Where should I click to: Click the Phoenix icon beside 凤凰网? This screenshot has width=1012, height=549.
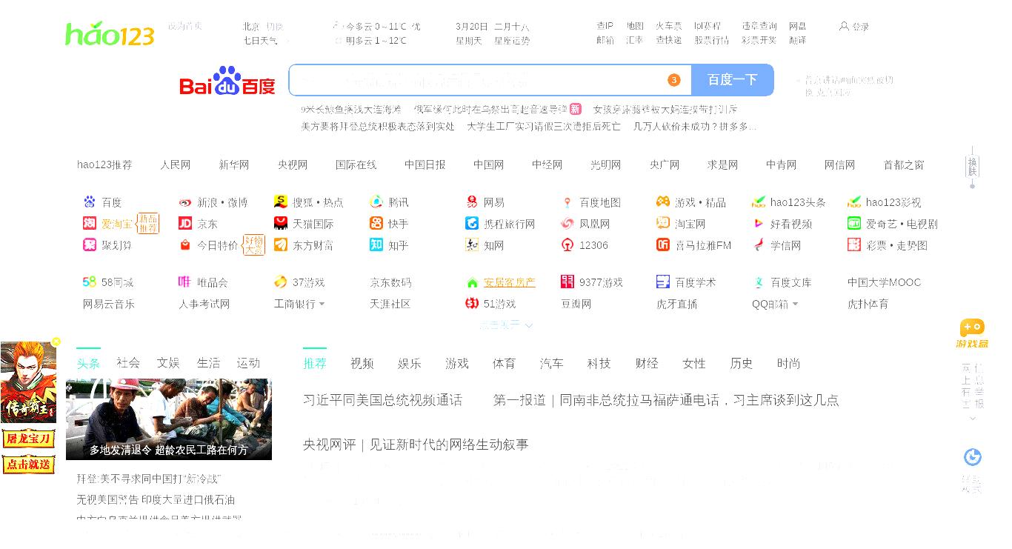[x=567, y=223]
